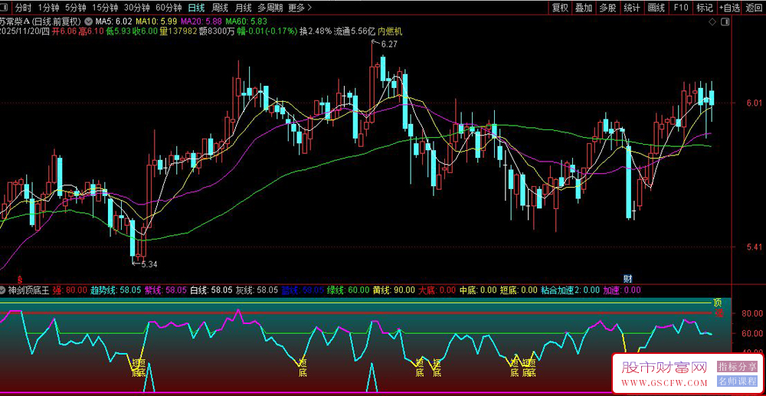Click the 6.27 high price marker

(x=389, y=44)
